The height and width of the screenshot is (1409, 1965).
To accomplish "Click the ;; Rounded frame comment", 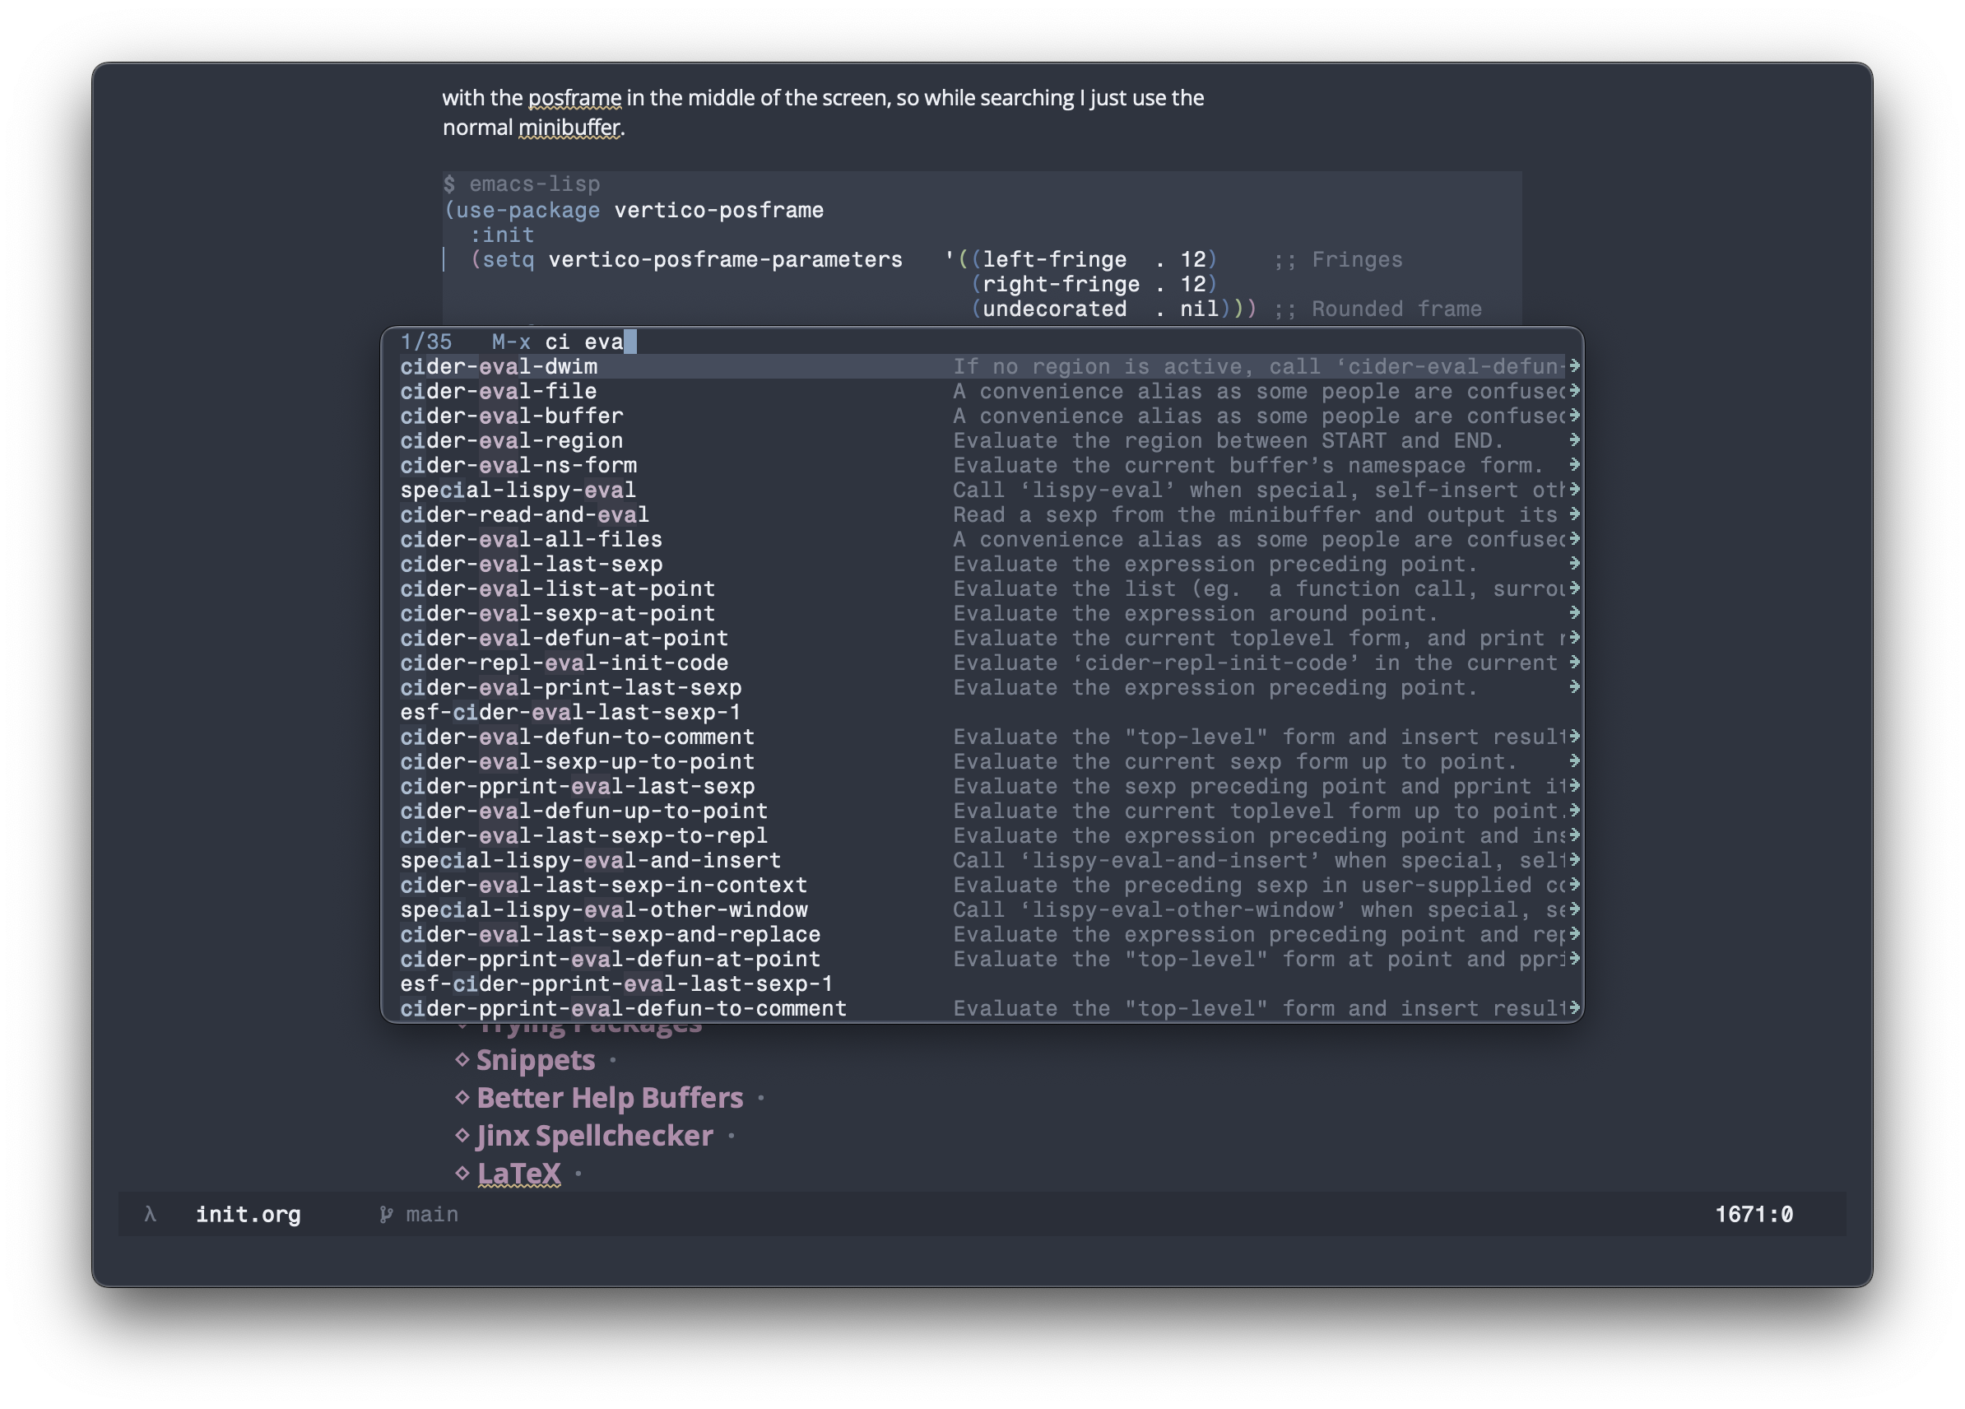I will [x=1377, y=309].
